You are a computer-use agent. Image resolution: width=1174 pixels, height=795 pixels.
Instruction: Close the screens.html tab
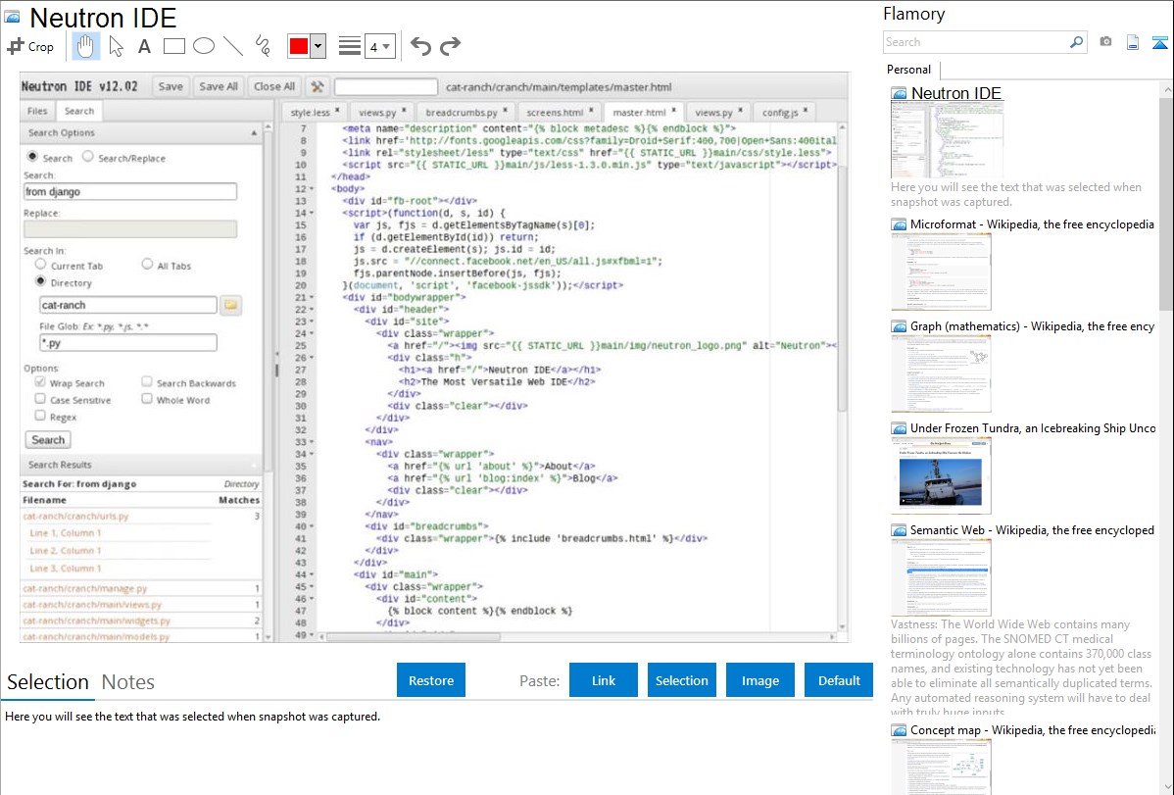tap(592, 110)
